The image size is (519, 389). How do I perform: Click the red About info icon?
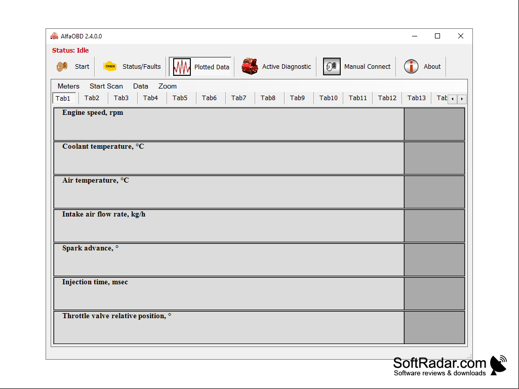pos(411,66)
